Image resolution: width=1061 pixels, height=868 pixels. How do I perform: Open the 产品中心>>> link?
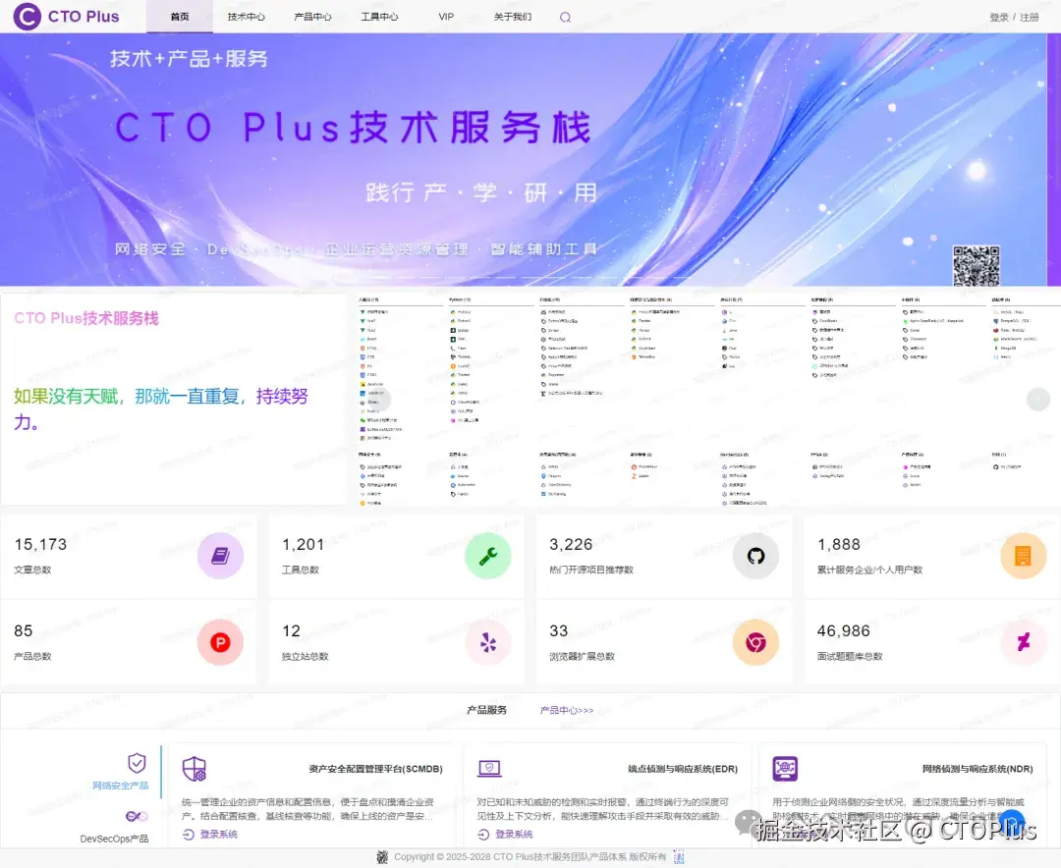click(x=567, y=710)
